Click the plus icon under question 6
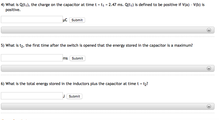The width and height of the screenshot is (219, 120). pyautogui.click(x=209, y=106)
